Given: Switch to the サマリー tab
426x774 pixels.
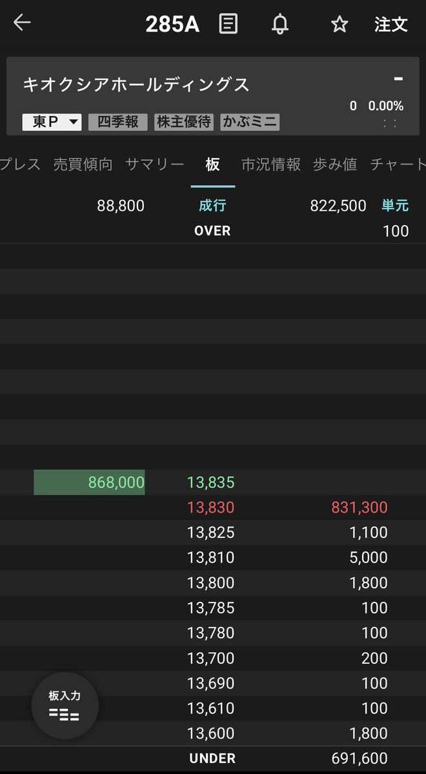Looking at the screenshot, I should (155, 164).
